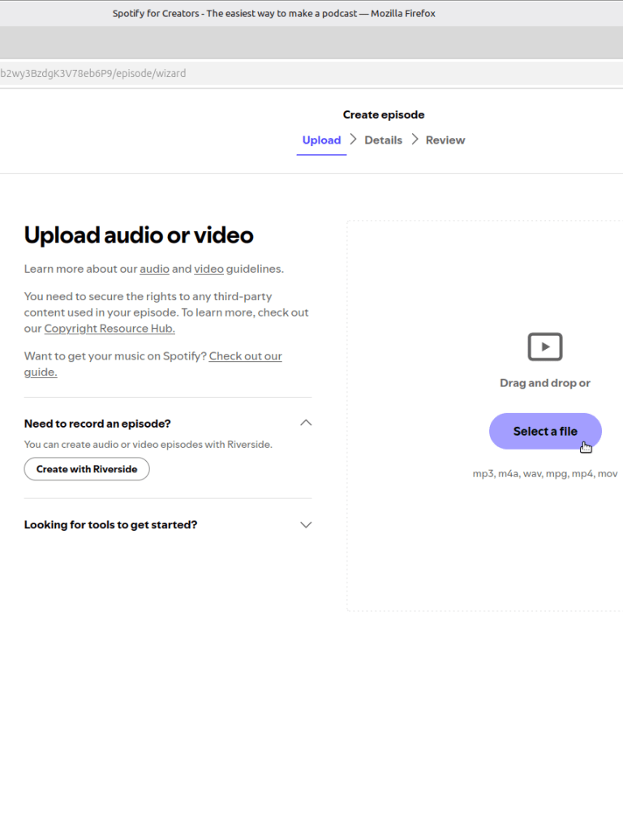Expand the "Looking for tools to get started?" chevron
Screen dimensions: 623x831
306,525
